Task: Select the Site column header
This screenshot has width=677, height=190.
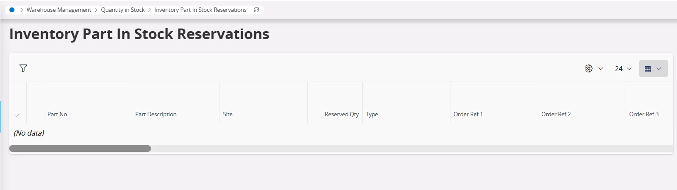Action: (228, 114)
